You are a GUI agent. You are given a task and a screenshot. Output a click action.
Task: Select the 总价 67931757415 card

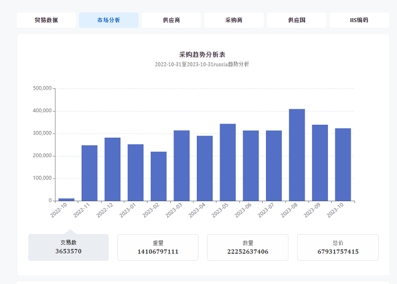click(x=338, y=247)
